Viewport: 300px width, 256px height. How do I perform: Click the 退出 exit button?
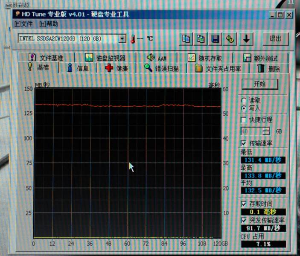[275, 39]
